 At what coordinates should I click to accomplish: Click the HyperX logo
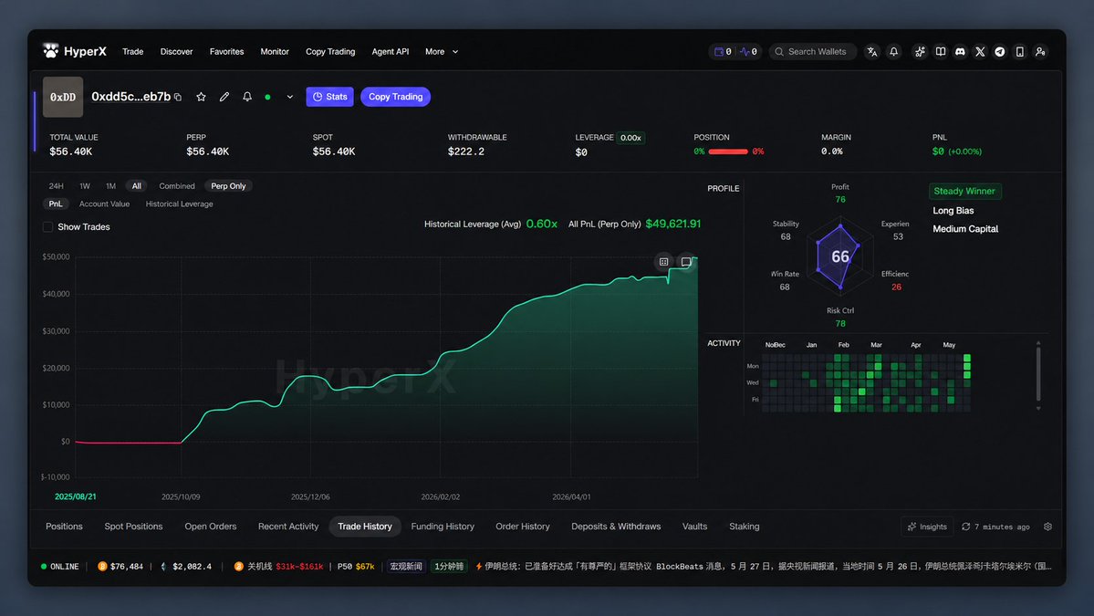[74, 52]
